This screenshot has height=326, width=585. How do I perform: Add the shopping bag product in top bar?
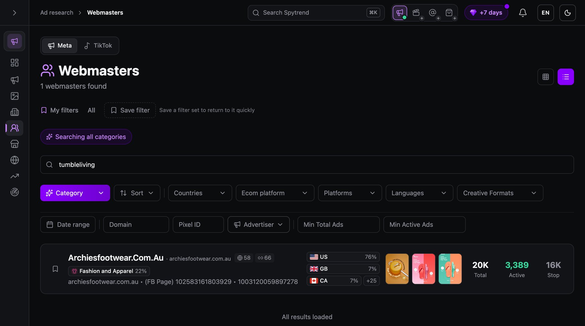pyautogui.click(x=449, y=13)
